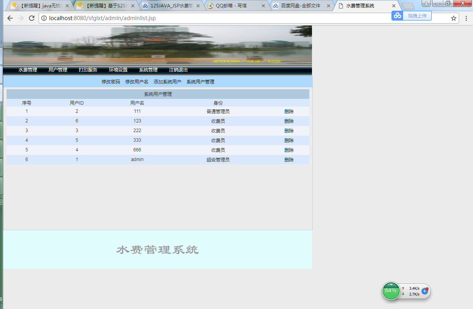The image size is (473, 309).
Task: Click the 添加系统用户 link
Action: [x=167, y=82]
